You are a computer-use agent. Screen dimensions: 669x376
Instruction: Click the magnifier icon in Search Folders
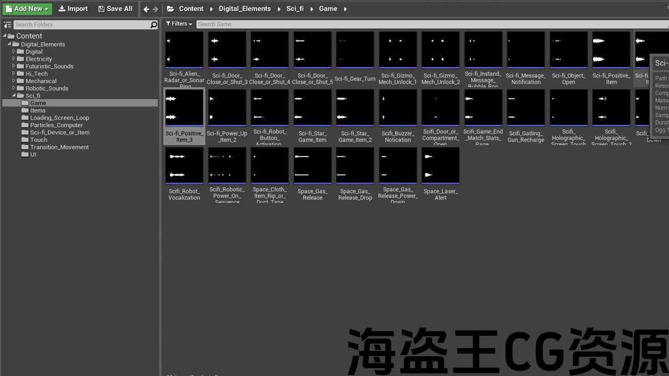click(154, 25)
